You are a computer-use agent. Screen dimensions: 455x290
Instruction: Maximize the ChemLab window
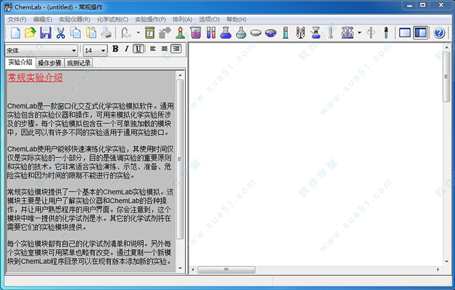point(423,5)
